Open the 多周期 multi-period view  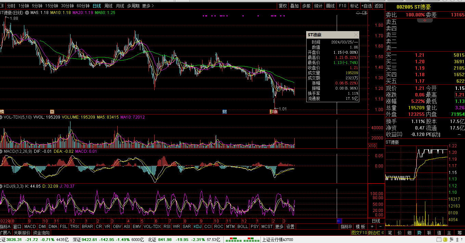coord(133,6)
